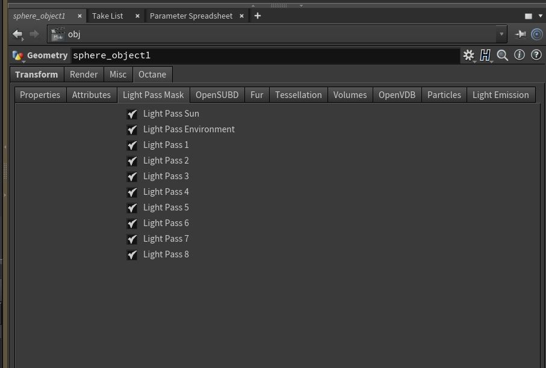Click the obj network scene icon
The width and height of the screenshot is (546, 368).
click(58, 34)
